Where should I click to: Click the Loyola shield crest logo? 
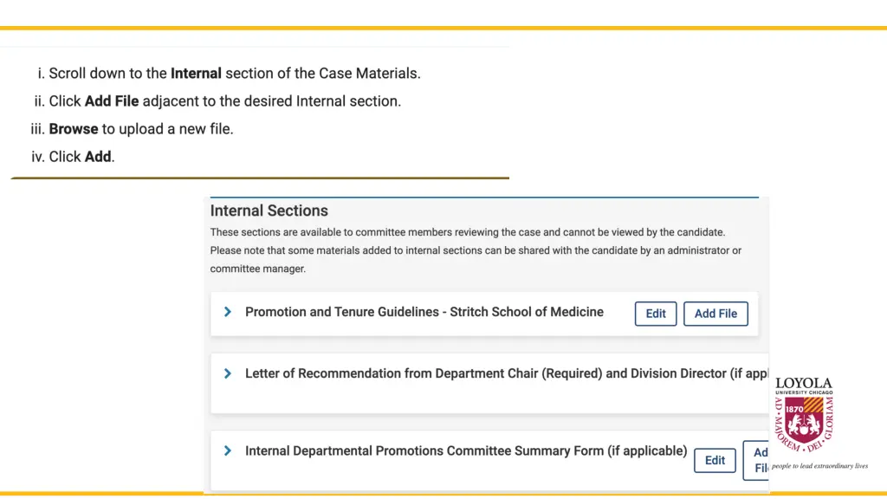803,420
